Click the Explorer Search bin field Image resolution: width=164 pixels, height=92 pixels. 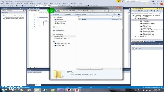(115, 11)
